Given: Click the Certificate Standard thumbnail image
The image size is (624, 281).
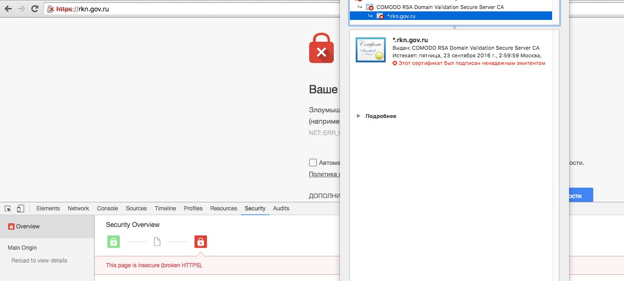Looking at the screenshot, I should (370, 49).
